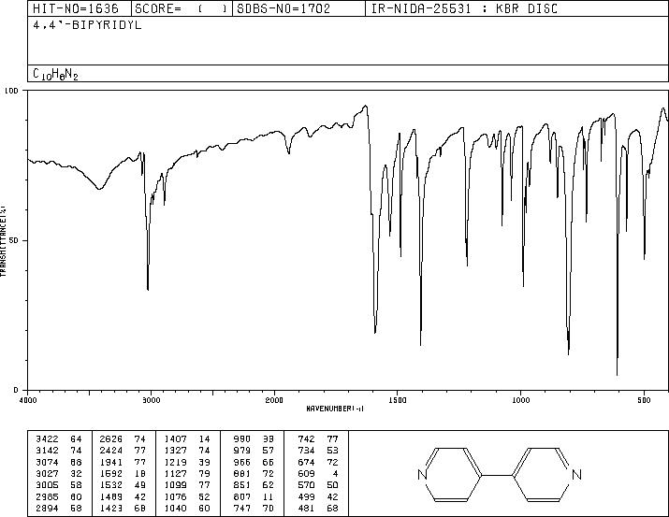
Task: Click the IR-NIDA-25531 : KBR DISC label
Action: 464,8
